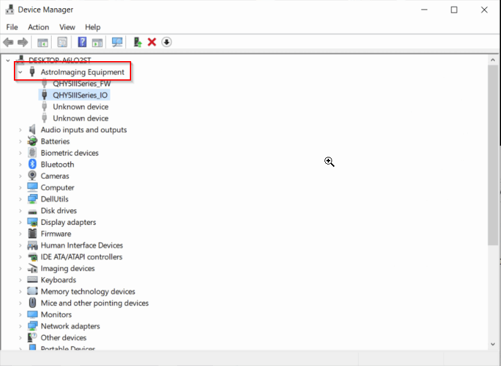Select the second Unknown device entry

point(81,118)
